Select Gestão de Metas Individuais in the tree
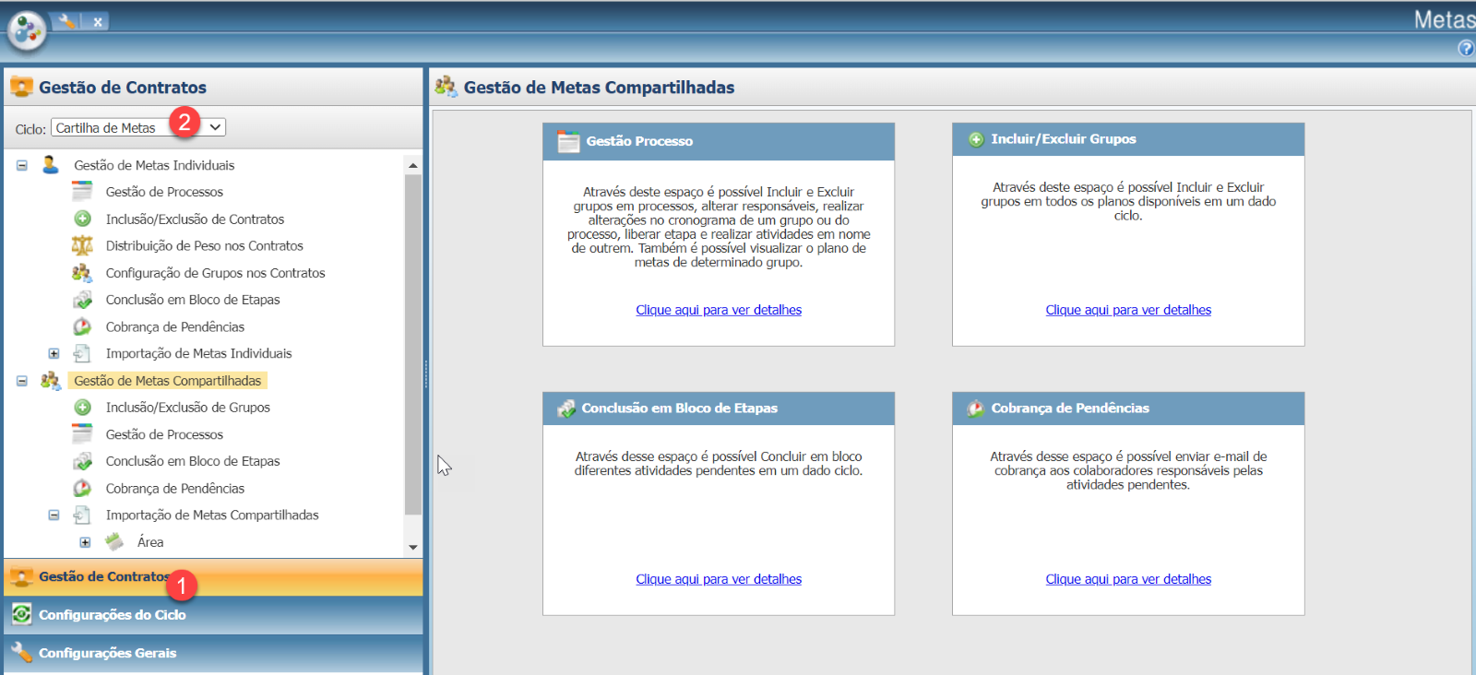This screenshot has height=675, width=1476. [x=154, y=165]
